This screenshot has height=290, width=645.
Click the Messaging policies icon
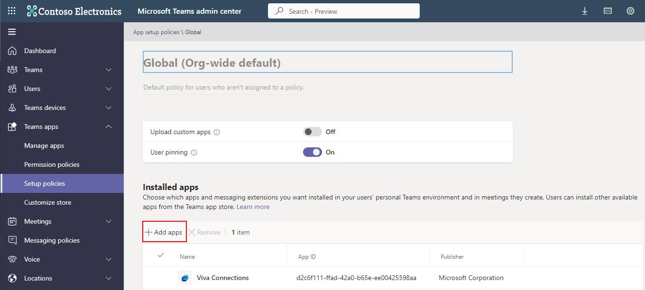coord(12,240)
